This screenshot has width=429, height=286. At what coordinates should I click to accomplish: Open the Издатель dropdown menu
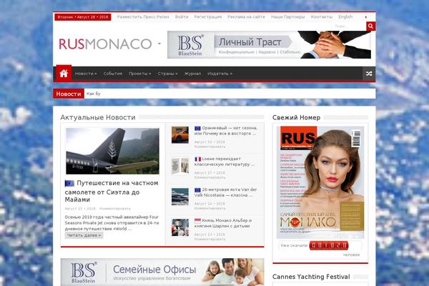click(220, 74)
